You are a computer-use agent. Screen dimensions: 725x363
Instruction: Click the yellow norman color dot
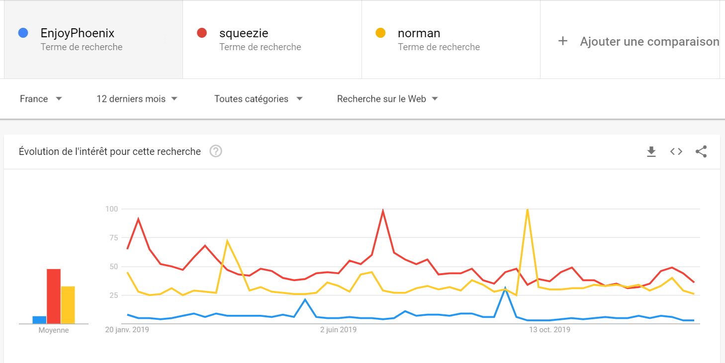[x=380, y=33]
